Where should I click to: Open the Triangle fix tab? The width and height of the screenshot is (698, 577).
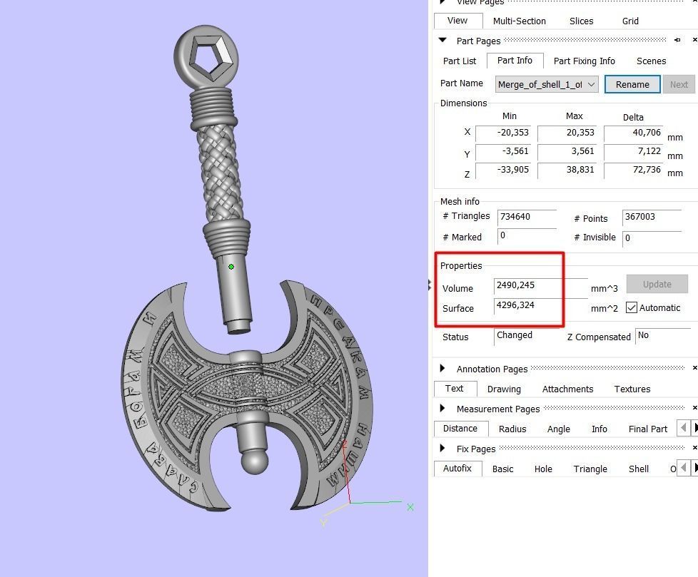590,469
